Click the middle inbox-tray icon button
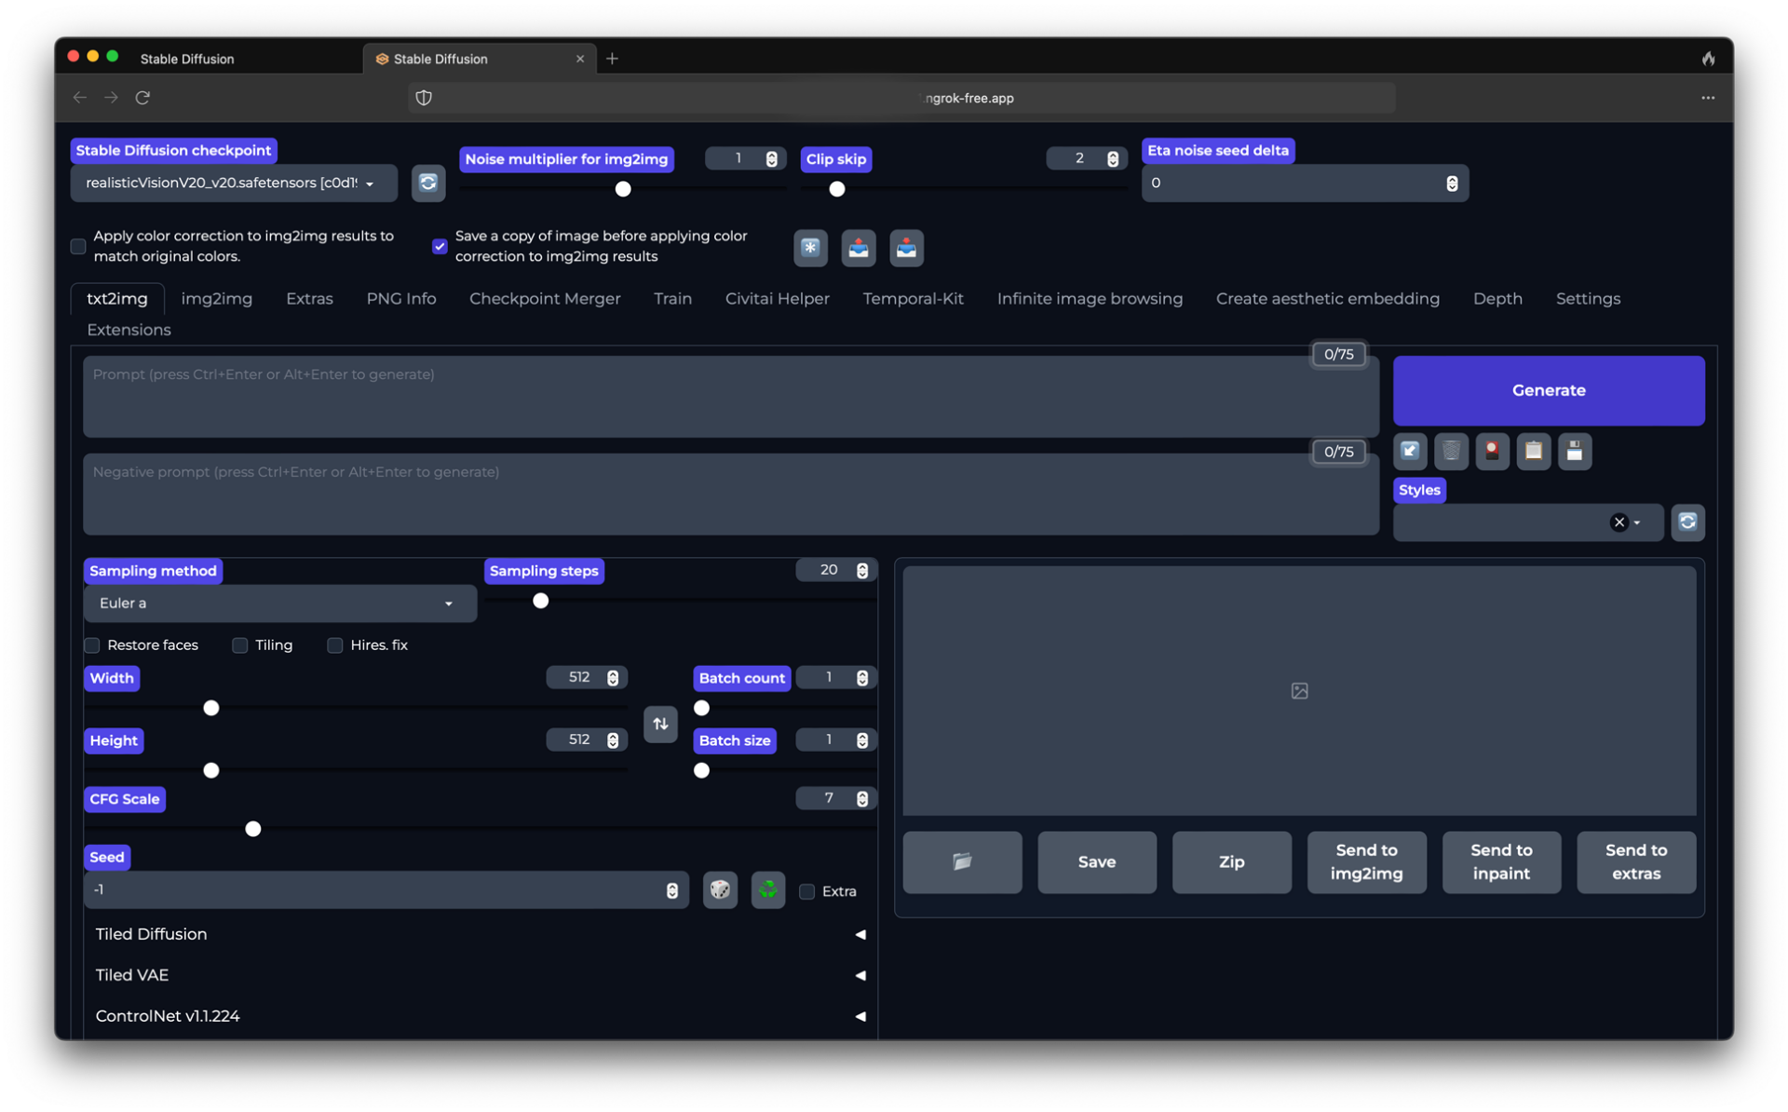This screenshot has height=1112, width=1788. (x=858, y=248)
